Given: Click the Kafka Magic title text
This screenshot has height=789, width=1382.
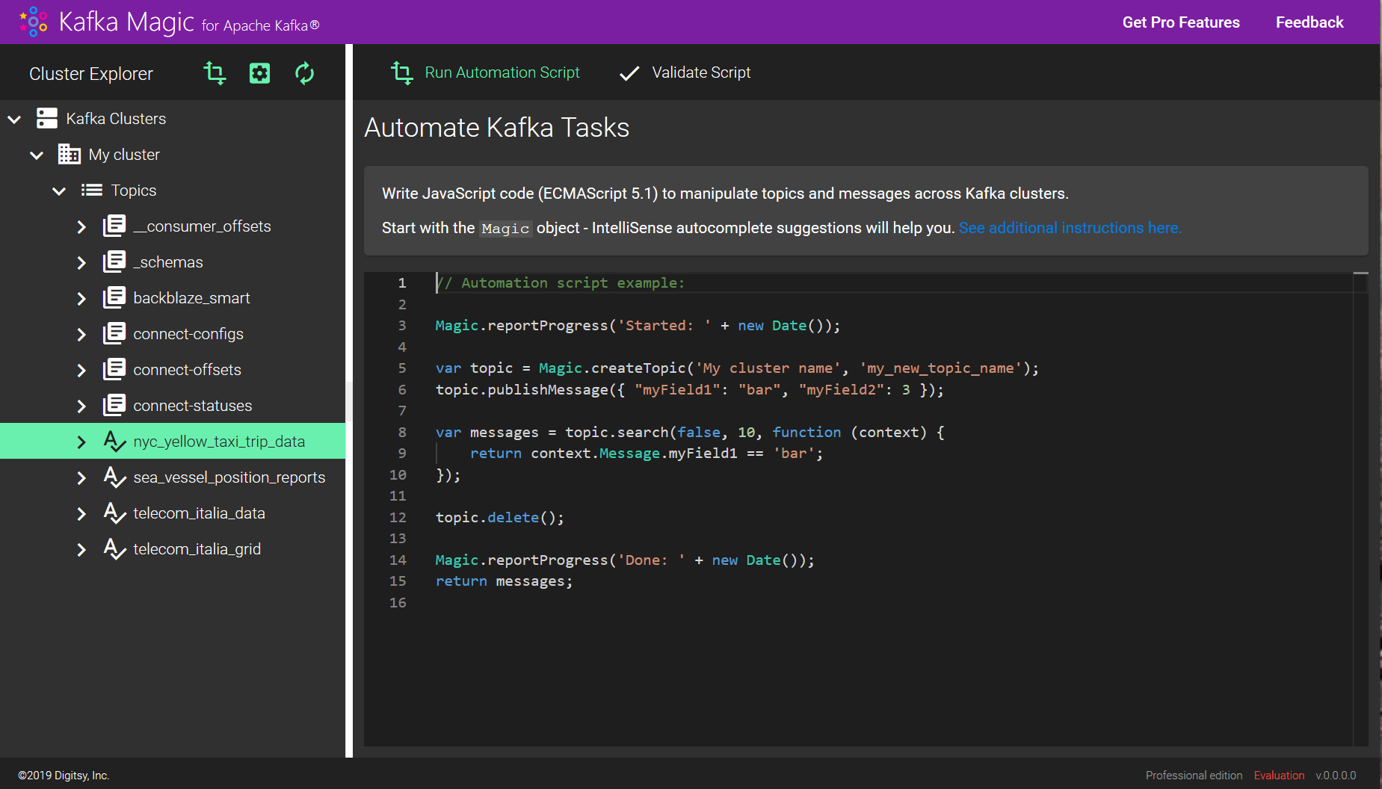Looking at the screenshot, I should (x=126, y=22).
